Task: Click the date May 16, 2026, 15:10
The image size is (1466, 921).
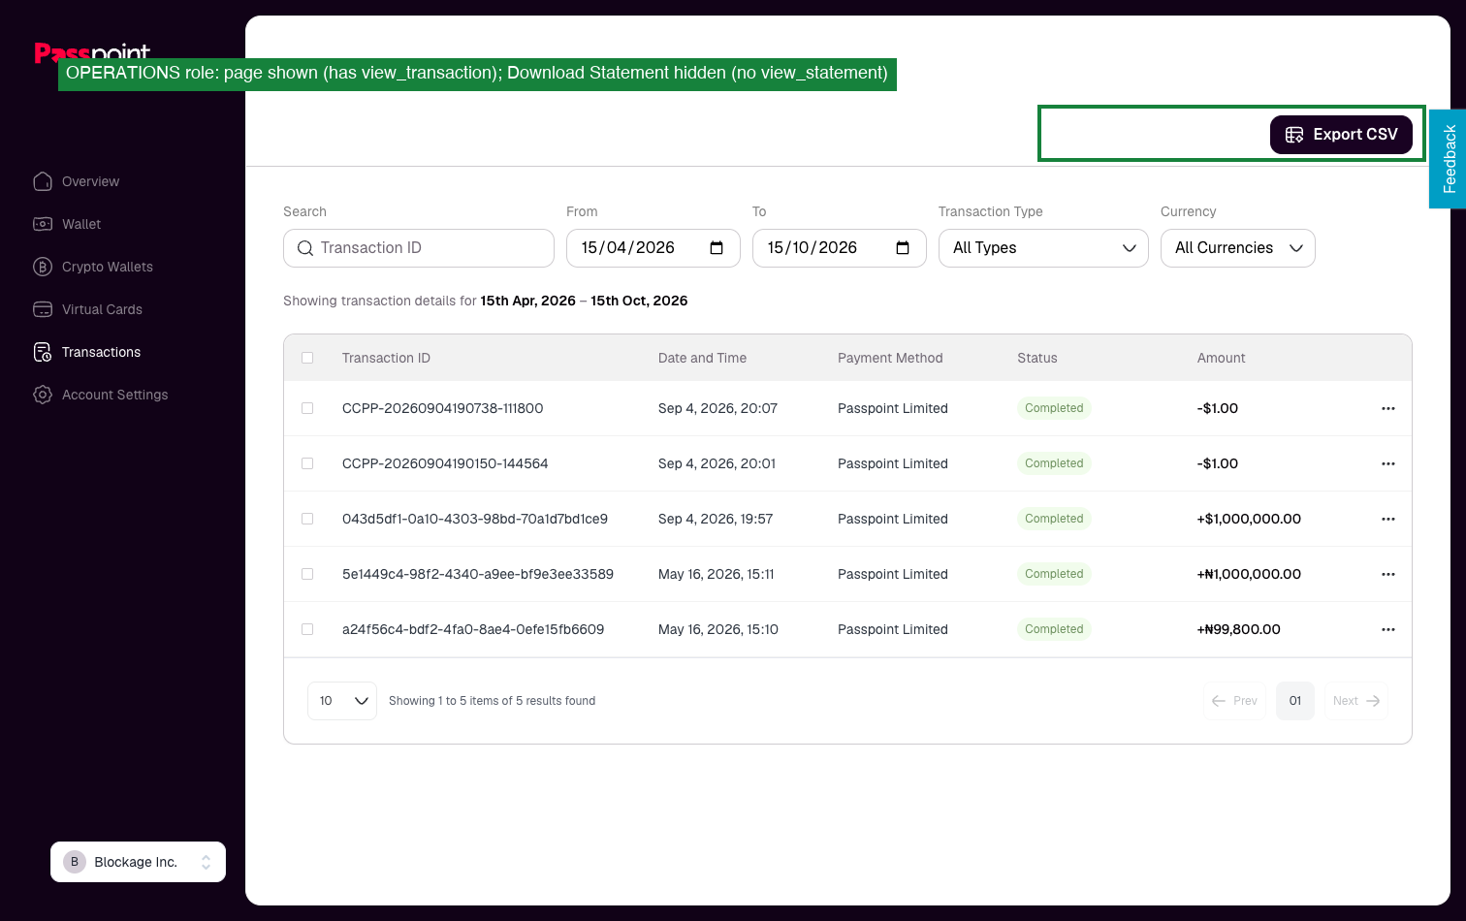Action: click(x=718, y=629)
